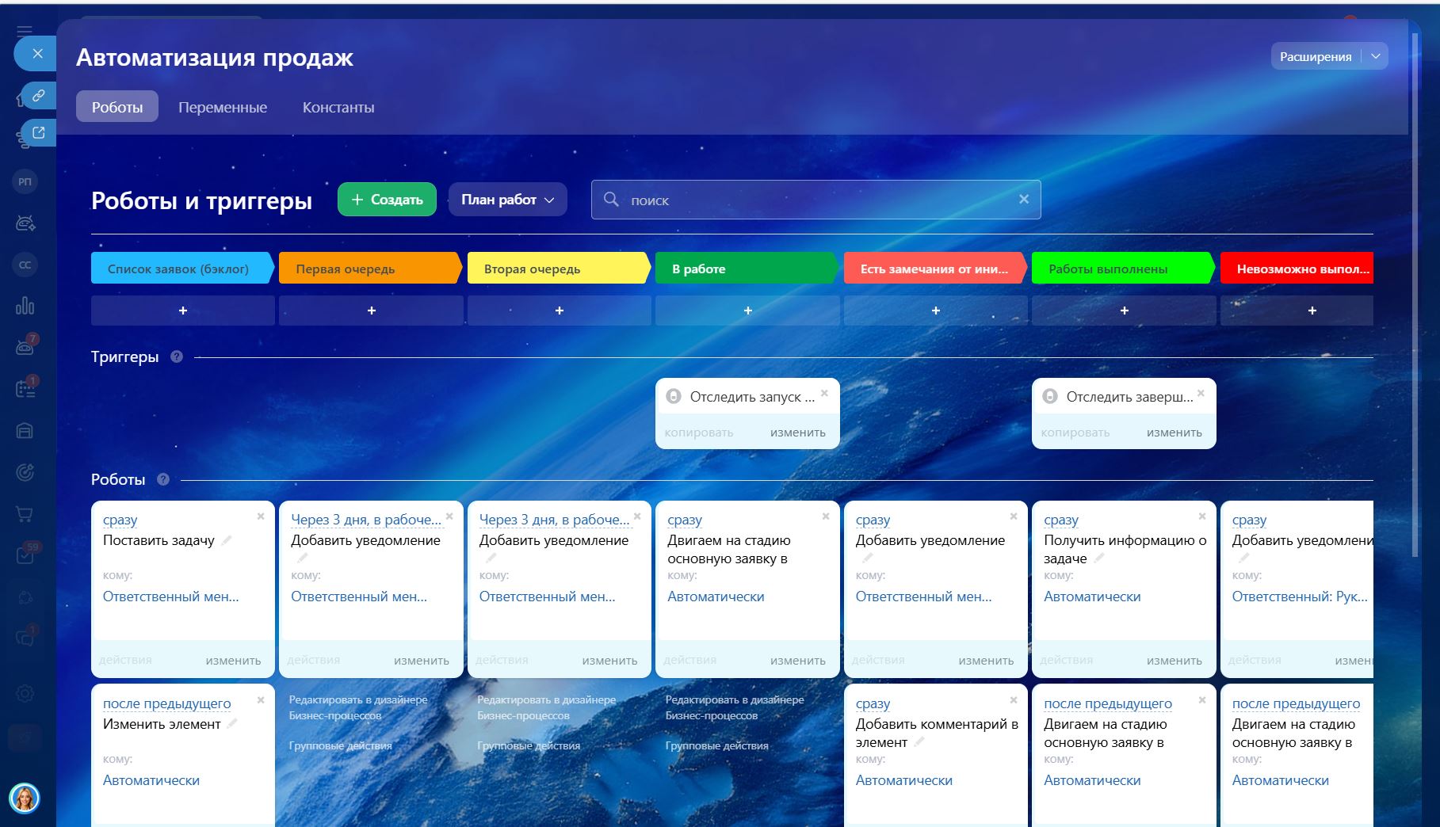Click the user profile avatar

tap(25, 798)
